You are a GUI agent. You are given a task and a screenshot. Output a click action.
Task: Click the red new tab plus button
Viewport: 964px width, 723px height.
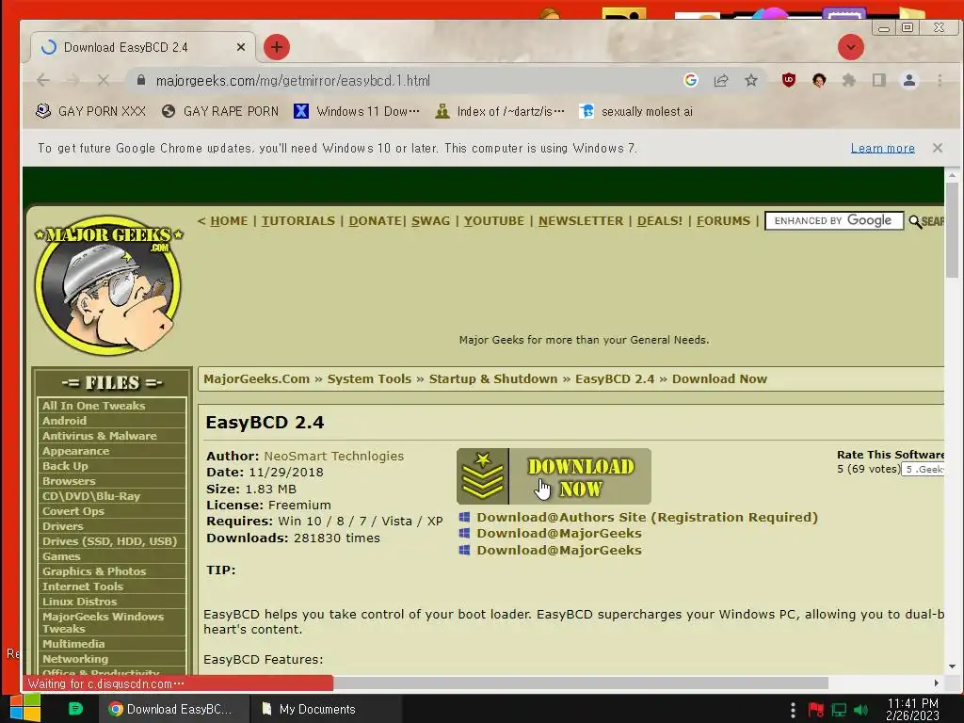point(277,47)
